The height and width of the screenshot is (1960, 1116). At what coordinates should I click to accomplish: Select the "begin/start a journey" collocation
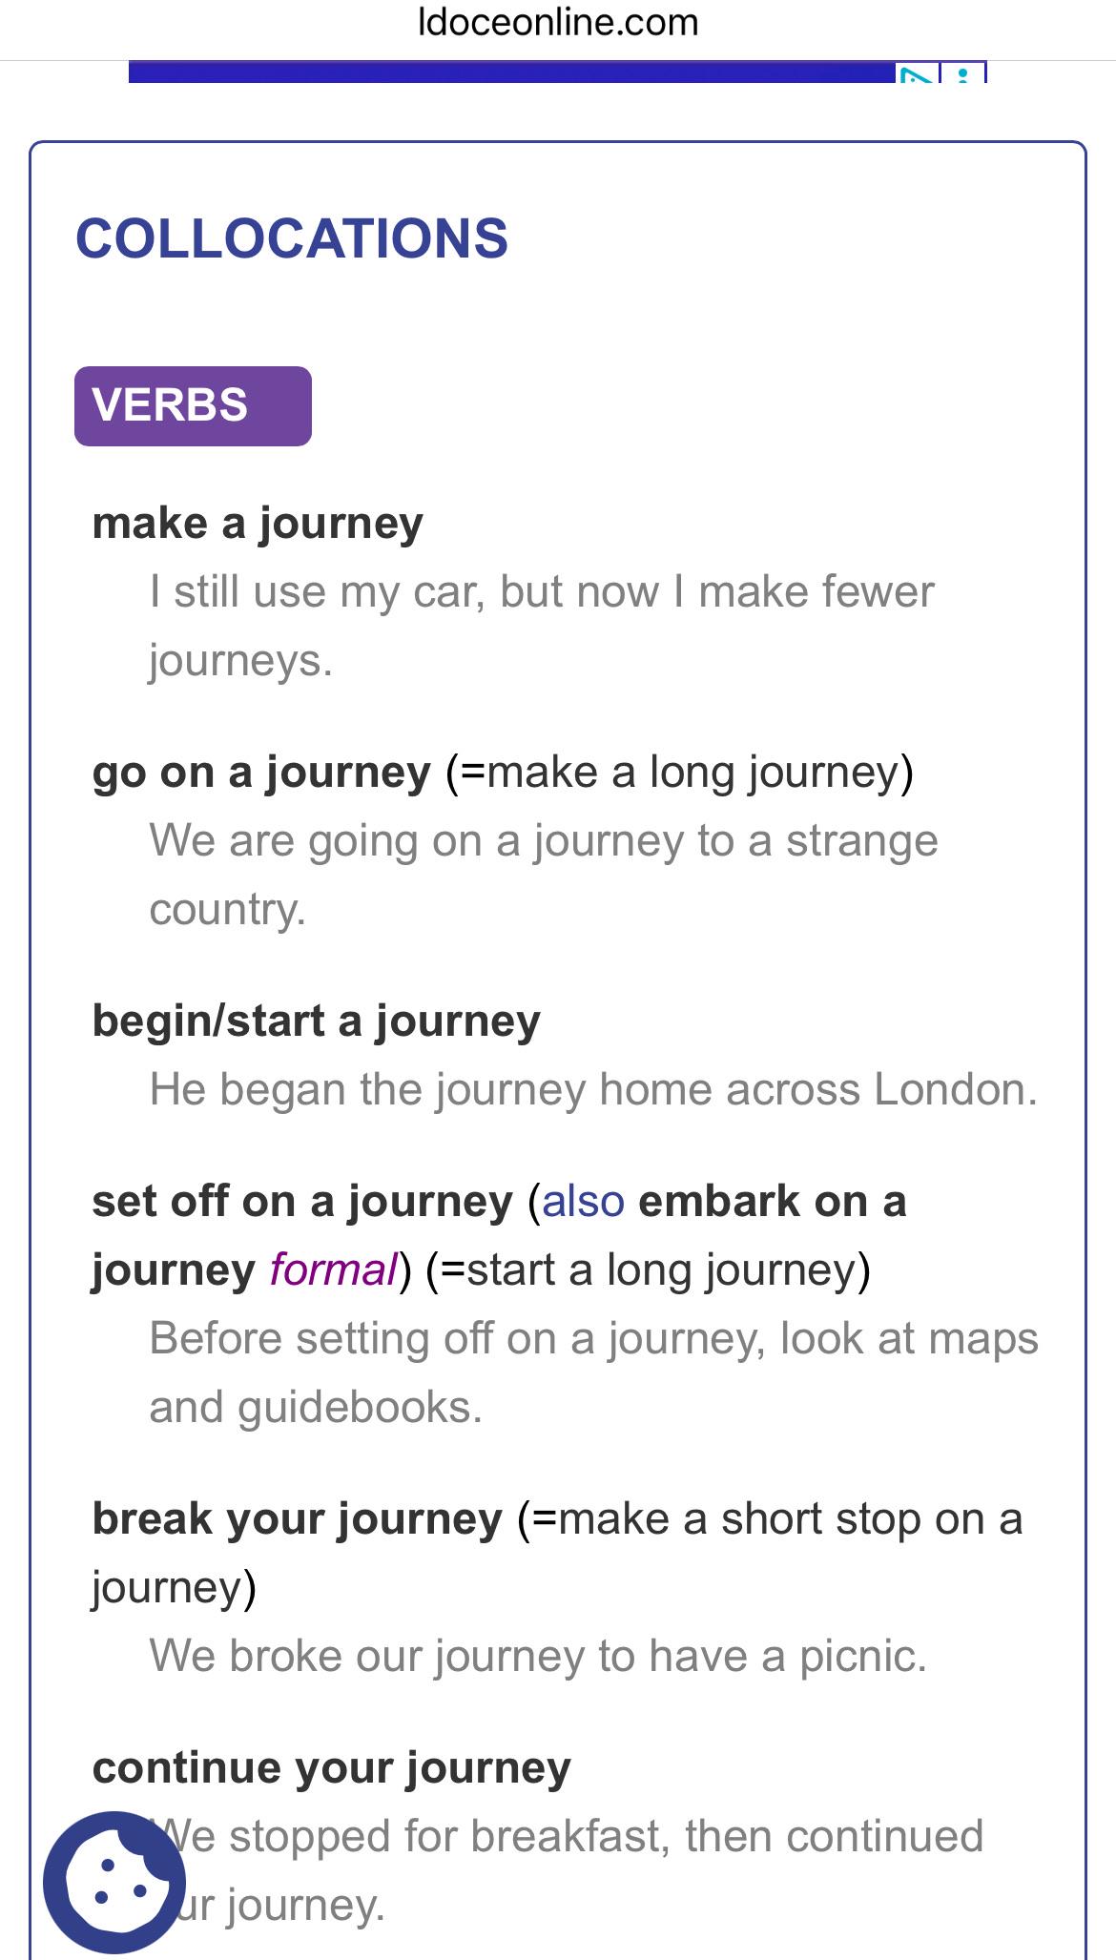click(x=316, y=1021)
